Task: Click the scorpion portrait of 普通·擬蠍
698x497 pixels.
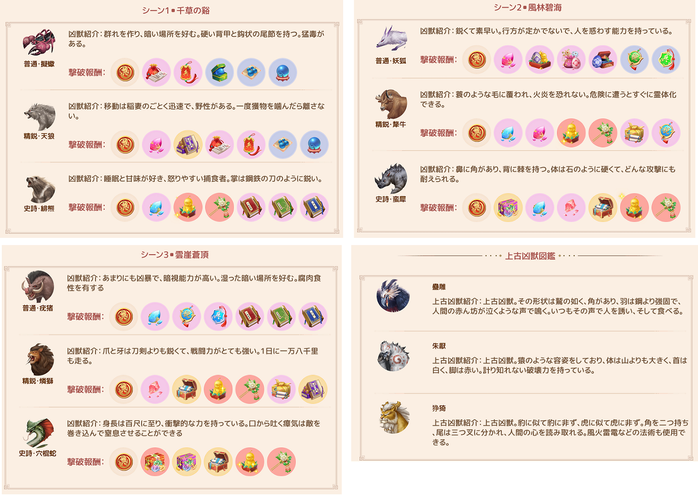Action: point(39,43)
